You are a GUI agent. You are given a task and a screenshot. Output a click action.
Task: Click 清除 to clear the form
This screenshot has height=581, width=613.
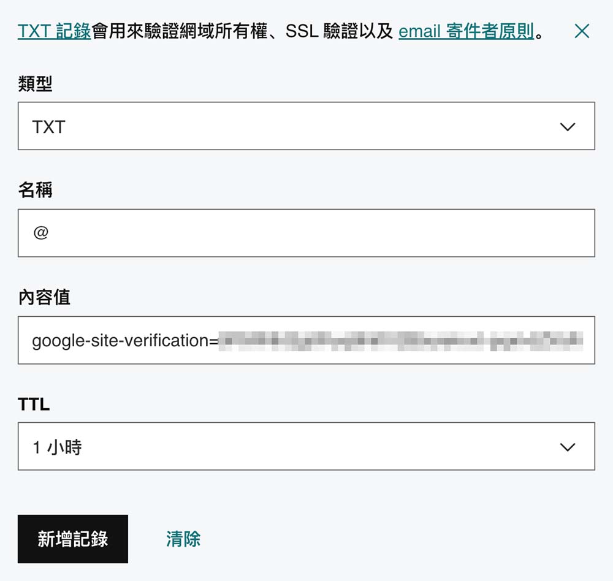[183, 539]
